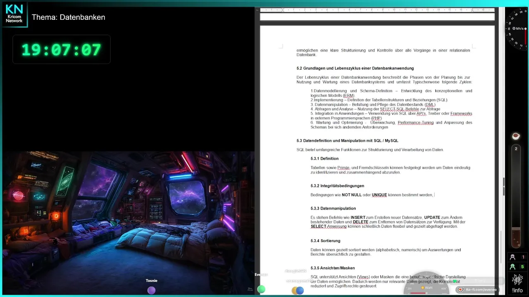Image resolution: width=529 pixels, height=297 pixels.
Task: Click the coffee level meter bar
Action: 516,196
